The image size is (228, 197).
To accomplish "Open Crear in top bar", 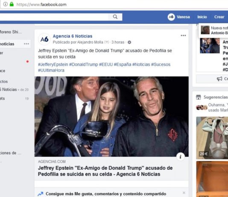I will pyautogui.click(x=219, y=17).
